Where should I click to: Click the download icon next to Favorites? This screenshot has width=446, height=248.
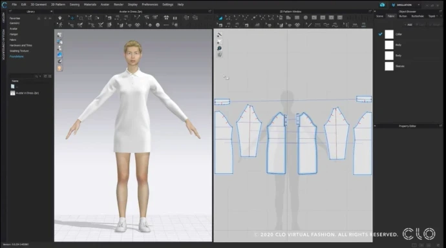(x=39, y=18)
